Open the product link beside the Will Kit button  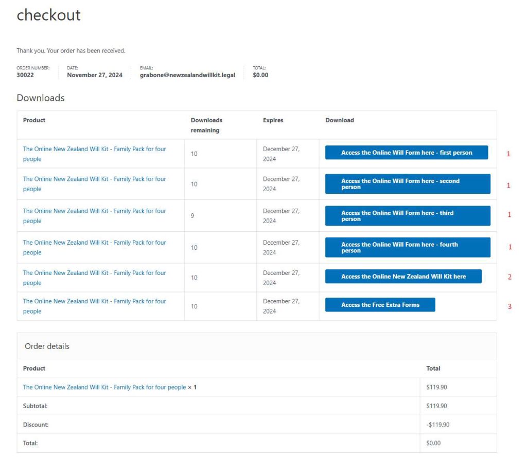pyautogui.click(x=95, y=278)
